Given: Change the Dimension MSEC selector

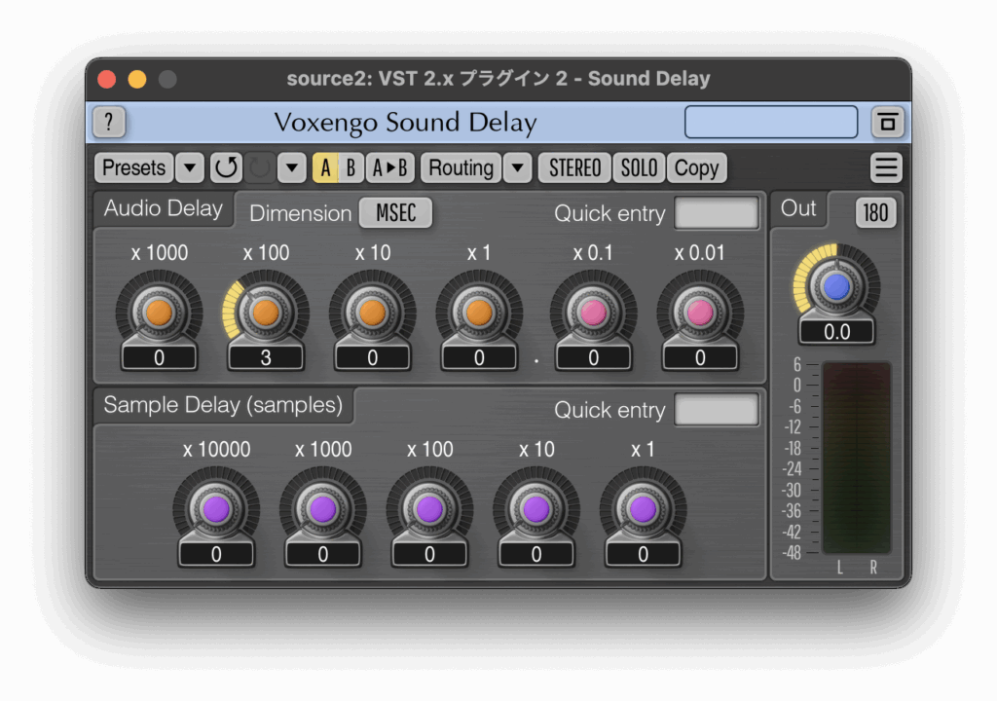Looking at the screenshot, I should tap(395, 212).
